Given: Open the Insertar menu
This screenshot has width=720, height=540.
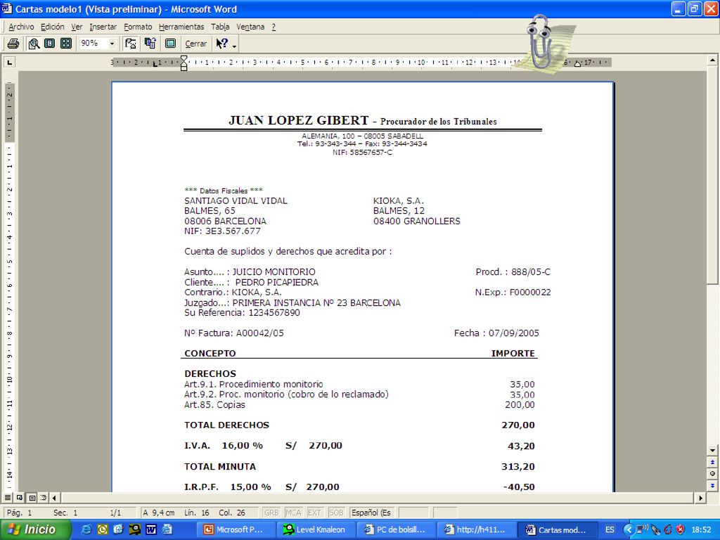Looking at the screenshot, I should tap(103, 27).
